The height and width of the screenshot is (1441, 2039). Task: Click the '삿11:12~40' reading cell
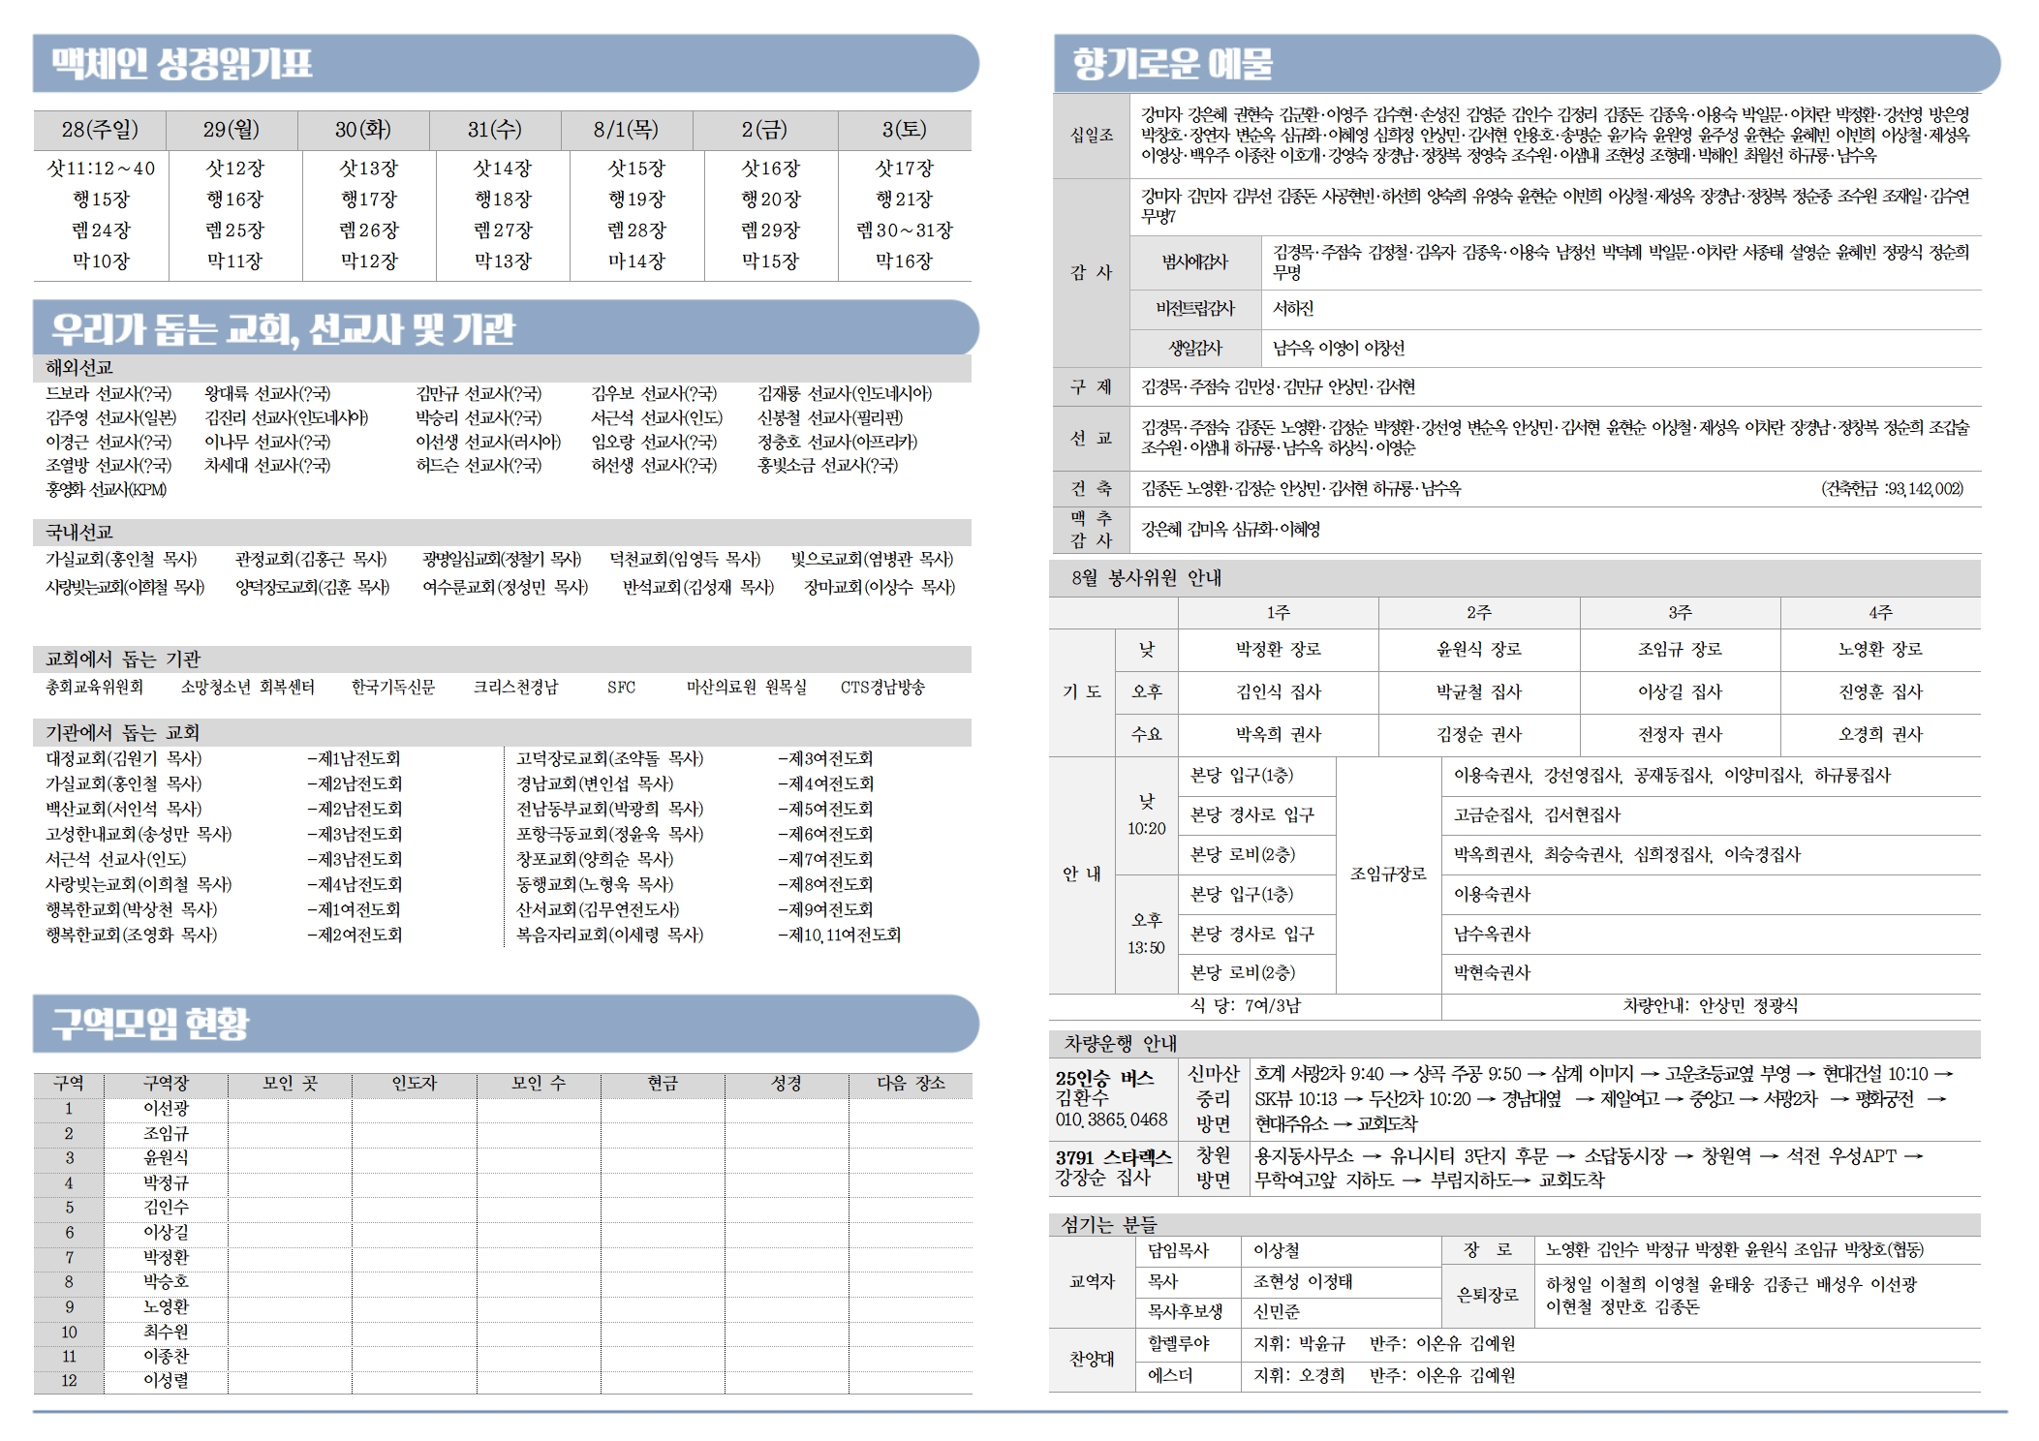pos(101,169)
